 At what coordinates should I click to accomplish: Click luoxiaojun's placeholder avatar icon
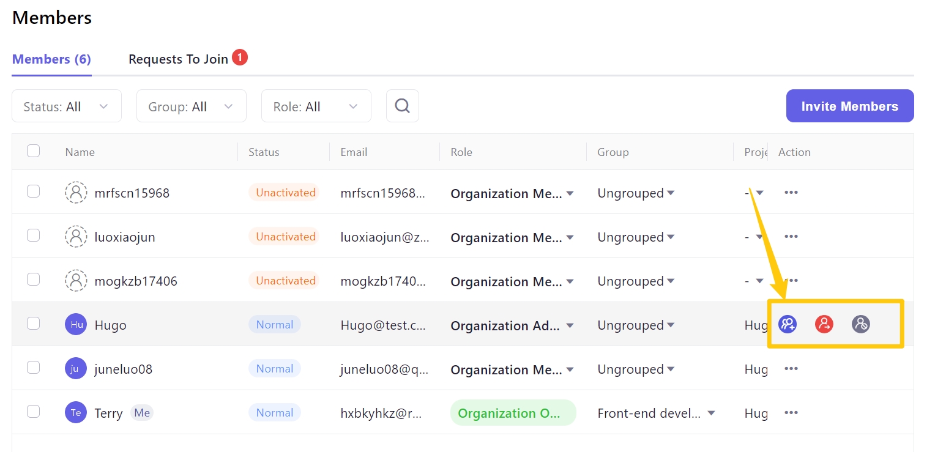tap(76, 237)
